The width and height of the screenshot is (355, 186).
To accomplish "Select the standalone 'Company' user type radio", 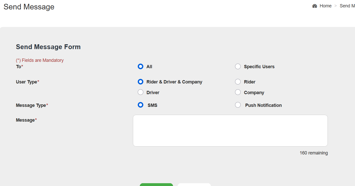I will coord(238,92).
